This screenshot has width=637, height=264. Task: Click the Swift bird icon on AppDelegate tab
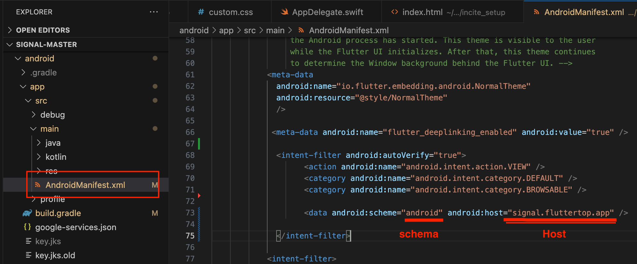pyautogui.click(x=284, y=12)
